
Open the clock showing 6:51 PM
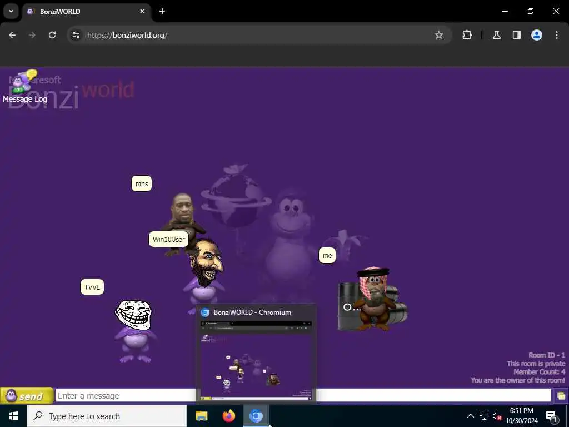[x=522, y=416]
